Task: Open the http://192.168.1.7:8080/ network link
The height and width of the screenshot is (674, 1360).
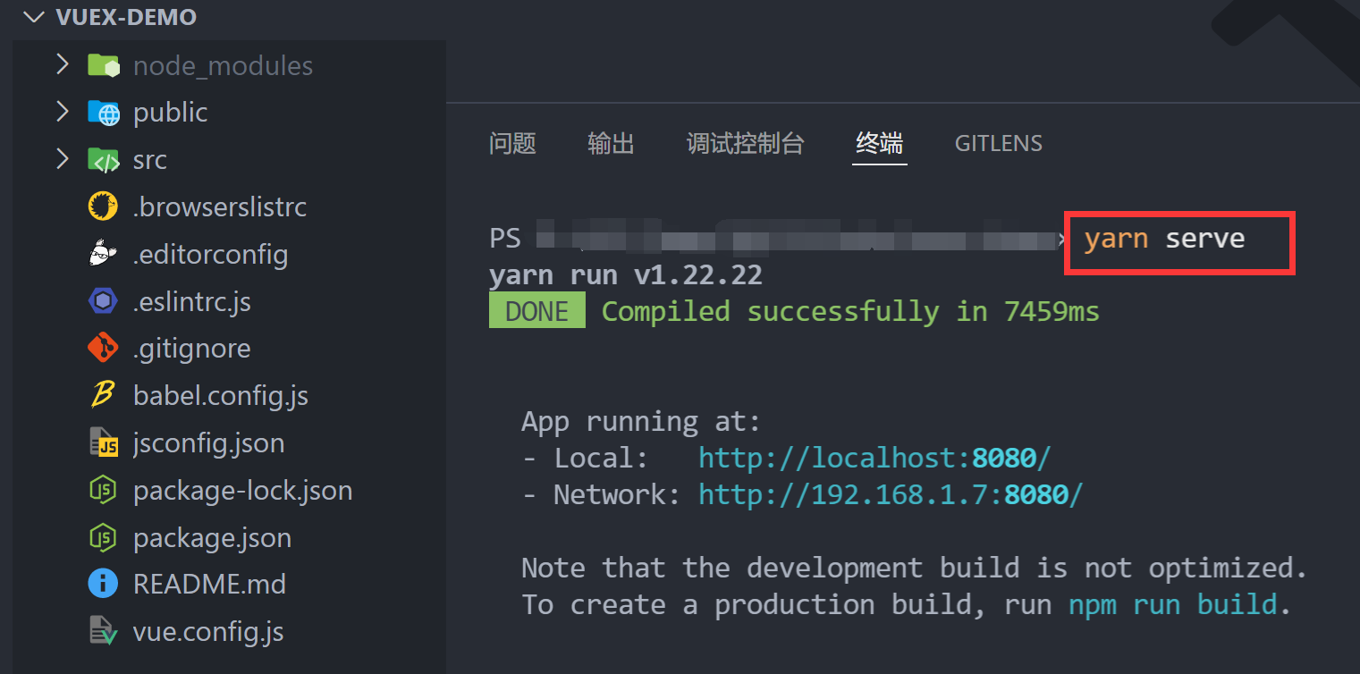Action: (891, 494)
